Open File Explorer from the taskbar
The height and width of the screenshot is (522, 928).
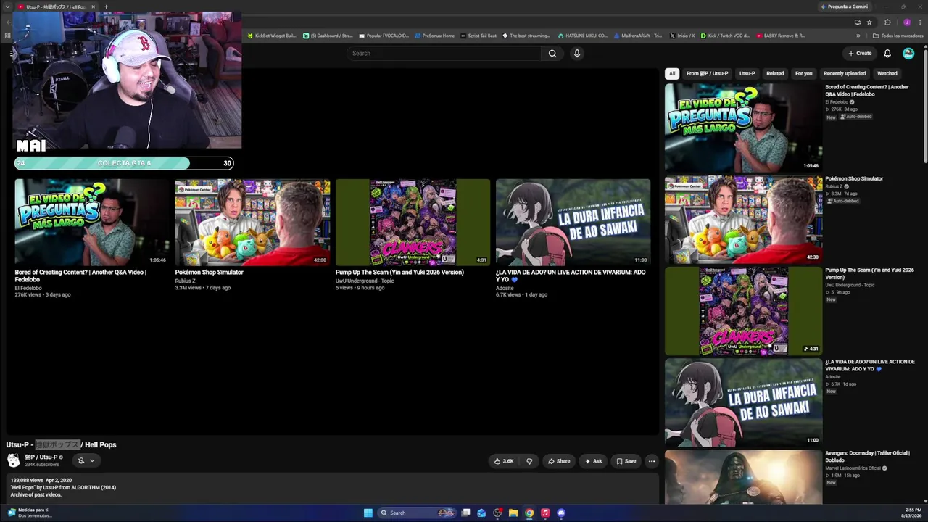513,513
